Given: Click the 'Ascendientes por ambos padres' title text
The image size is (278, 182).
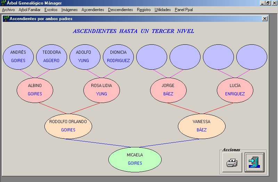Looking at the screenshot, I should (41, 19).
